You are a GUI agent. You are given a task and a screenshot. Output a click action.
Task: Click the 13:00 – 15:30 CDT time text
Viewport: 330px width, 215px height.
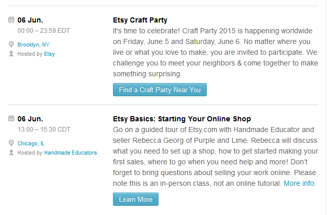(x=44, y=130)
